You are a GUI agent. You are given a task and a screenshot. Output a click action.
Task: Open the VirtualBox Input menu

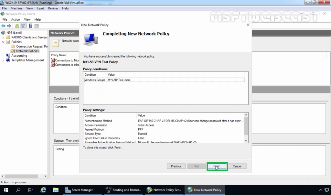[x=40, y=8]
